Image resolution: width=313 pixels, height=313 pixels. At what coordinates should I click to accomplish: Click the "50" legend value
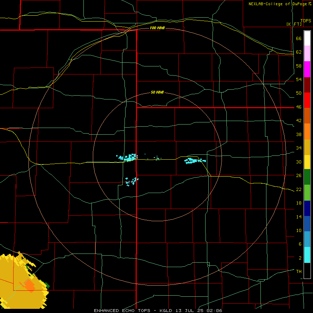pyautogui.click(x=299, y=93)
